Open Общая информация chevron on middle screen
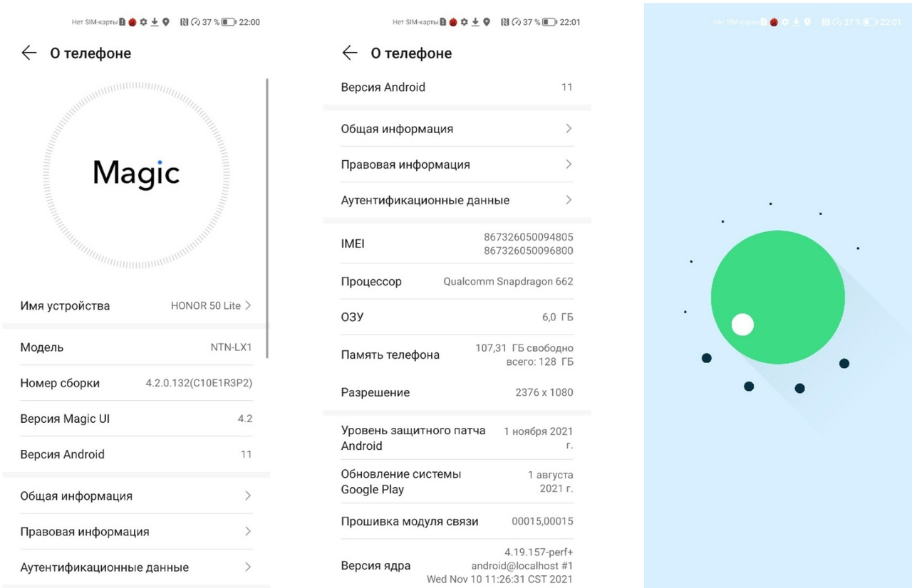This screenshot has width=912, height=588. (x=569, y=129)
